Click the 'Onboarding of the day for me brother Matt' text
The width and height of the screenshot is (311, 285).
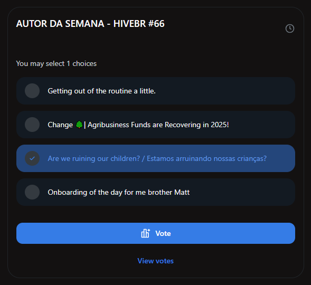click(x=119, y=192)
